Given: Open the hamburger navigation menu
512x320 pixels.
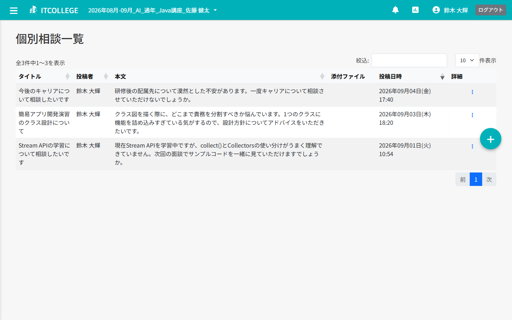Looking at the screenshot, I should (x=14, y=10).
